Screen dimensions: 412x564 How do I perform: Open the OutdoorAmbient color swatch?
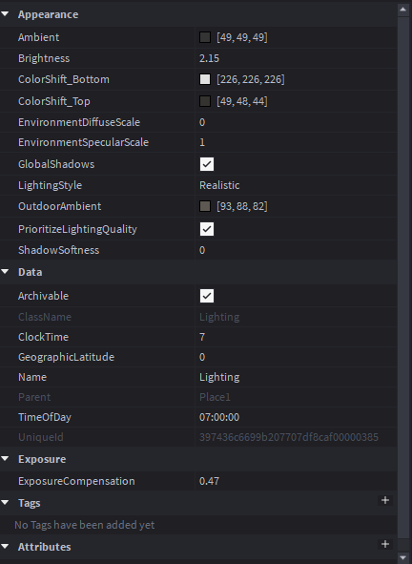click(x=205, y=206)
